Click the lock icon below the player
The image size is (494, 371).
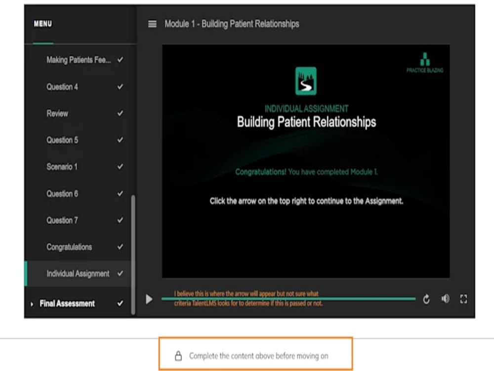pos(178,356)
